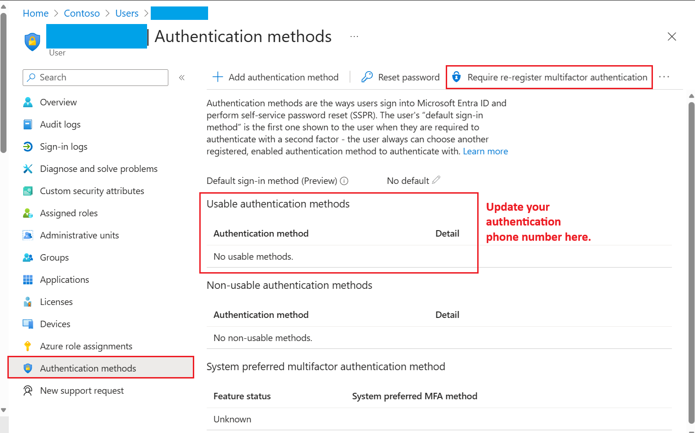
Task: Go to Contoso breadcrumb link
Action: click(82, 13)
